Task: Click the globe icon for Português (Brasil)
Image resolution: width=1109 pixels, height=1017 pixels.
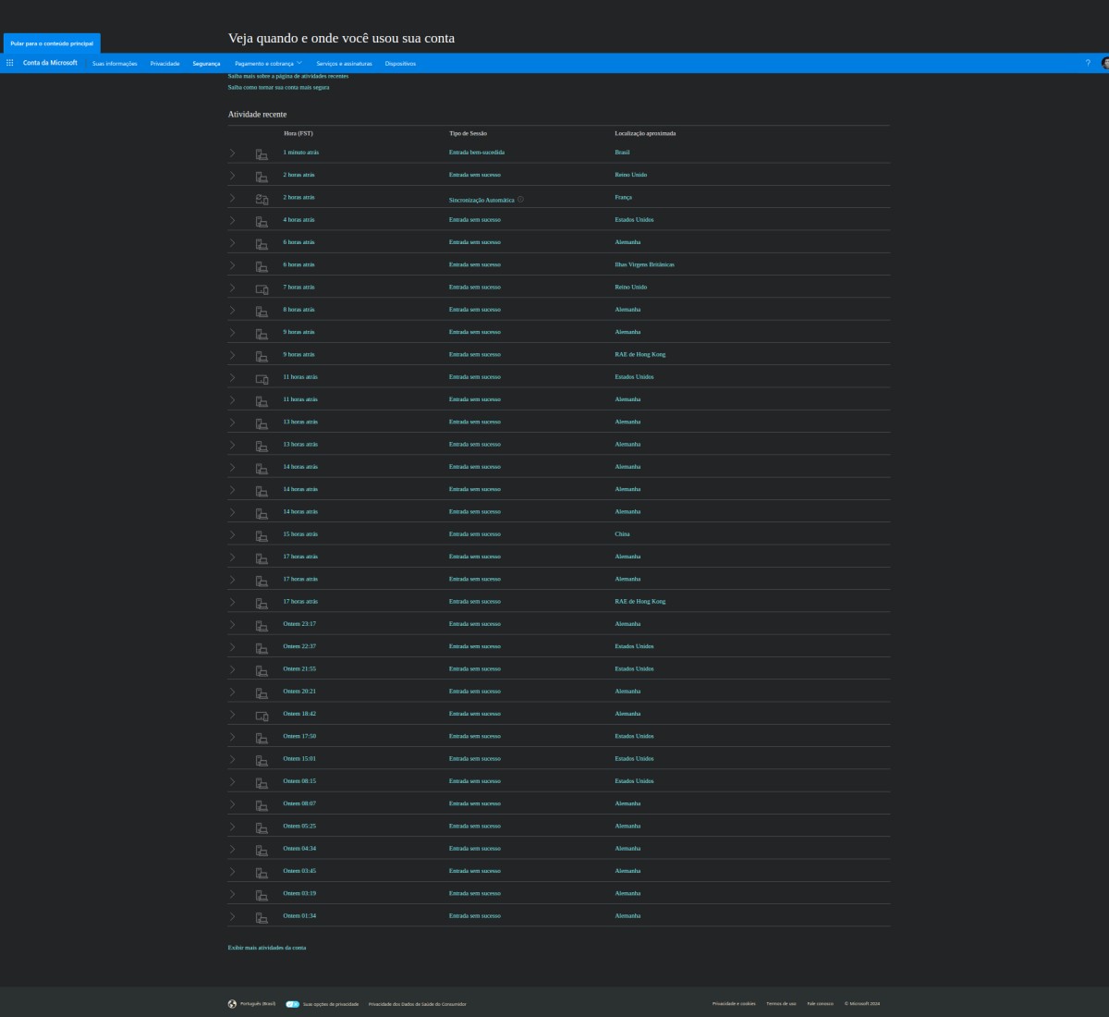Action: [x=232, y=1003]
